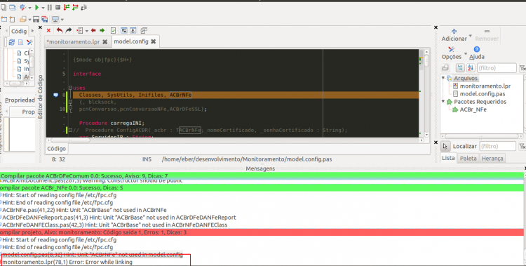Click the Step Into debugger icon
The width and height of the screenshot is (526, 266).
point(67,7)
